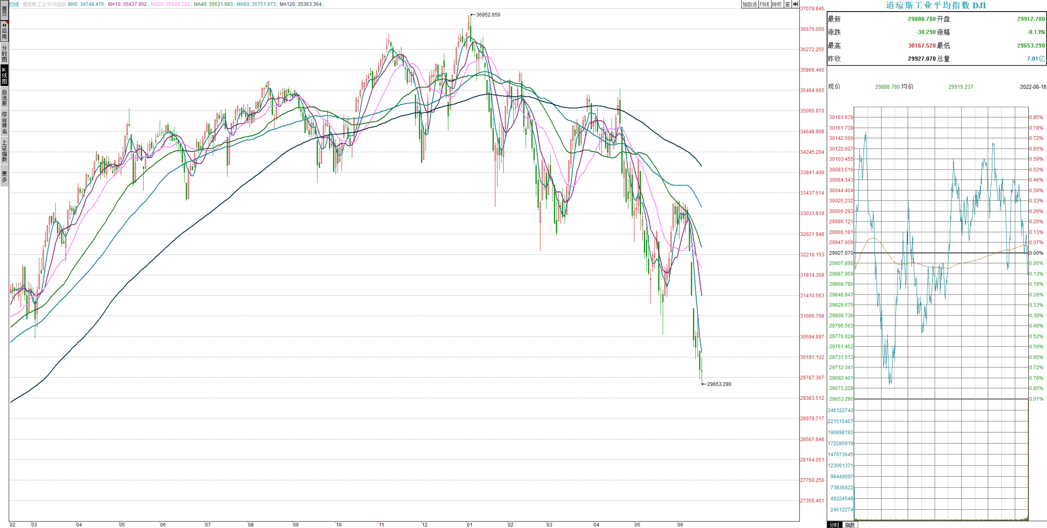The image size is (1047, 528).
Task: Click the arrow-to-bar icon atop chart
Action: [795, 4]
